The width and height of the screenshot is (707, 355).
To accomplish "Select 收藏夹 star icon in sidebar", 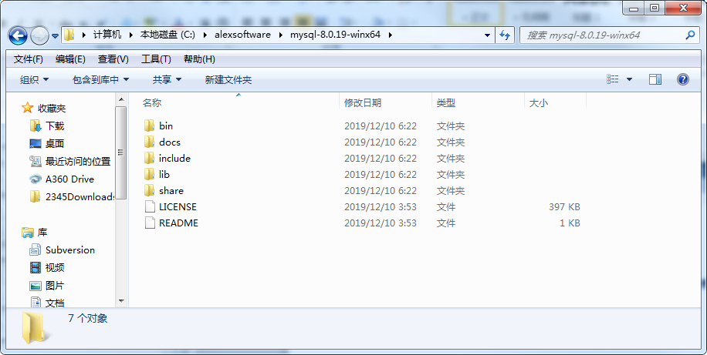I will pyautogui.click(x=28, y=108).
